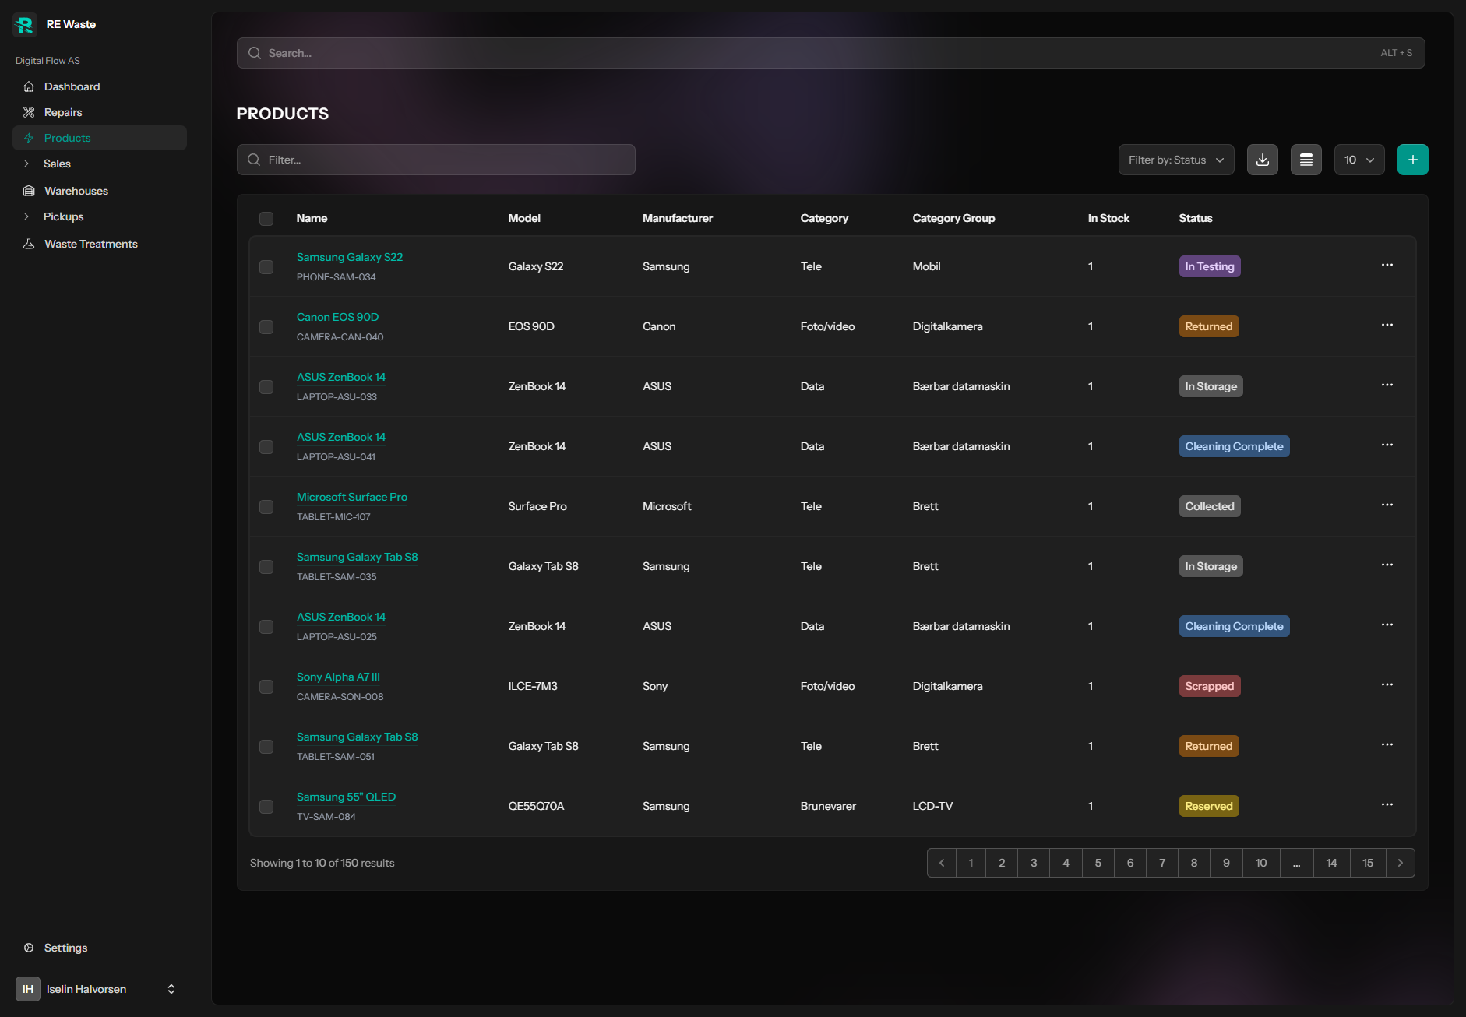Click the Dashboard home icon

tap(29, 86)
